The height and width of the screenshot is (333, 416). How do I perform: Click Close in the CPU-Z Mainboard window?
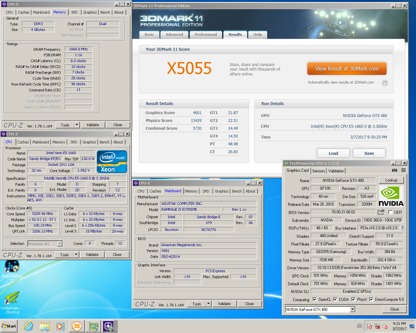click(249, 304)
